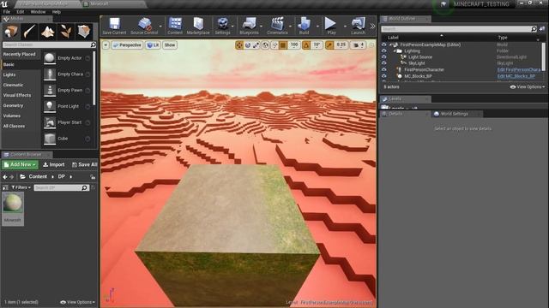The image size is (549, 308).
Task: Select the Visual Effects category
Action: click(17, 95)
